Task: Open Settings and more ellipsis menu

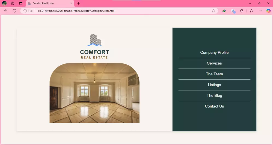Action: click(x=260, y=11)
